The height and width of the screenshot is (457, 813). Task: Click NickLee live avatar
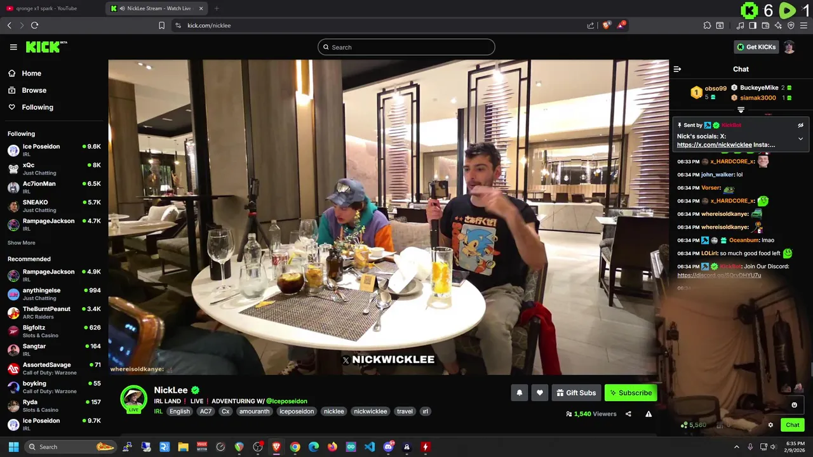tap(133, 399)
